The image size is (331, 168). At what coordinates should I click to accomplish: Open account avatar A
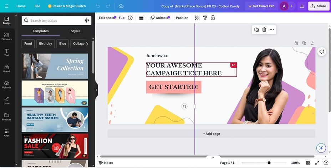(284, 6)
